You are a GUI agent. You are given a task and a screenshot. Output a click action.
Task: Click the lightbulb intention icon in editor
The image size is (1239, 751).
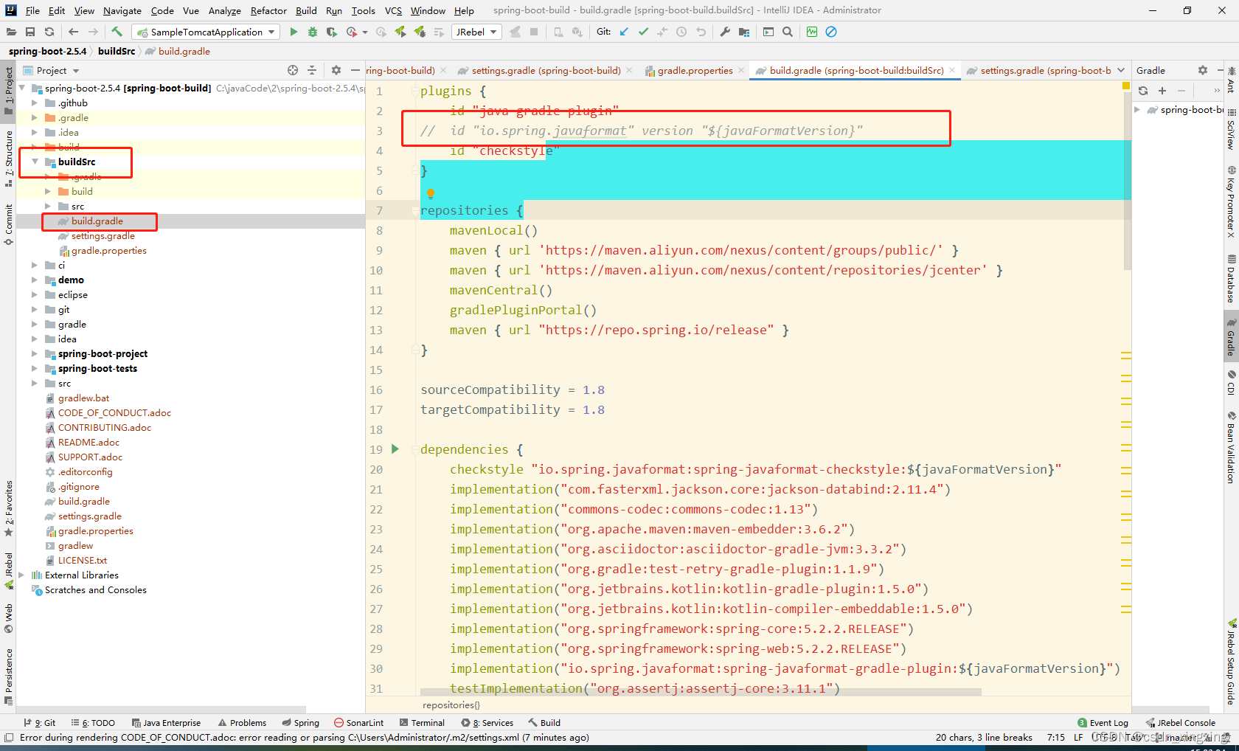[431, 193]
